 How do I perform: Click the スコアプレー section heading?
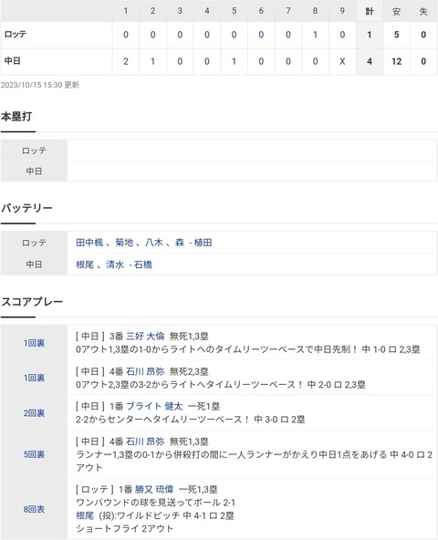[32, 302]
